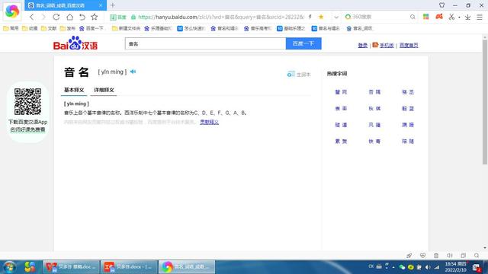Switch to the 详细释义 tab
Viewport: 488px width, 274px height.
click(104, 90)
